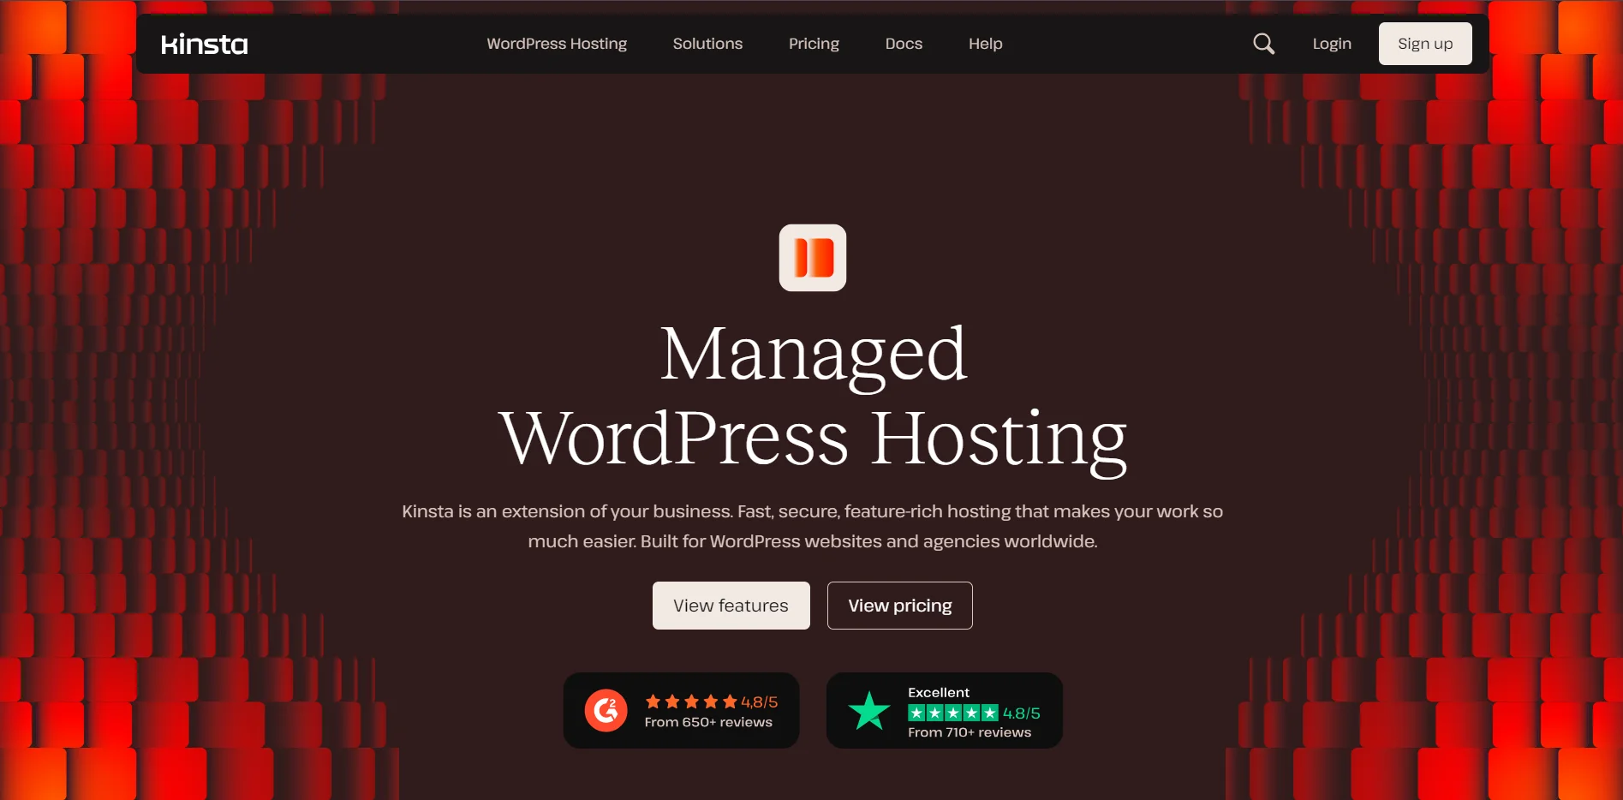Open the Docs menu item
Image resolution: width=1623 pixels, height=800 pixels.
[904, 44]
